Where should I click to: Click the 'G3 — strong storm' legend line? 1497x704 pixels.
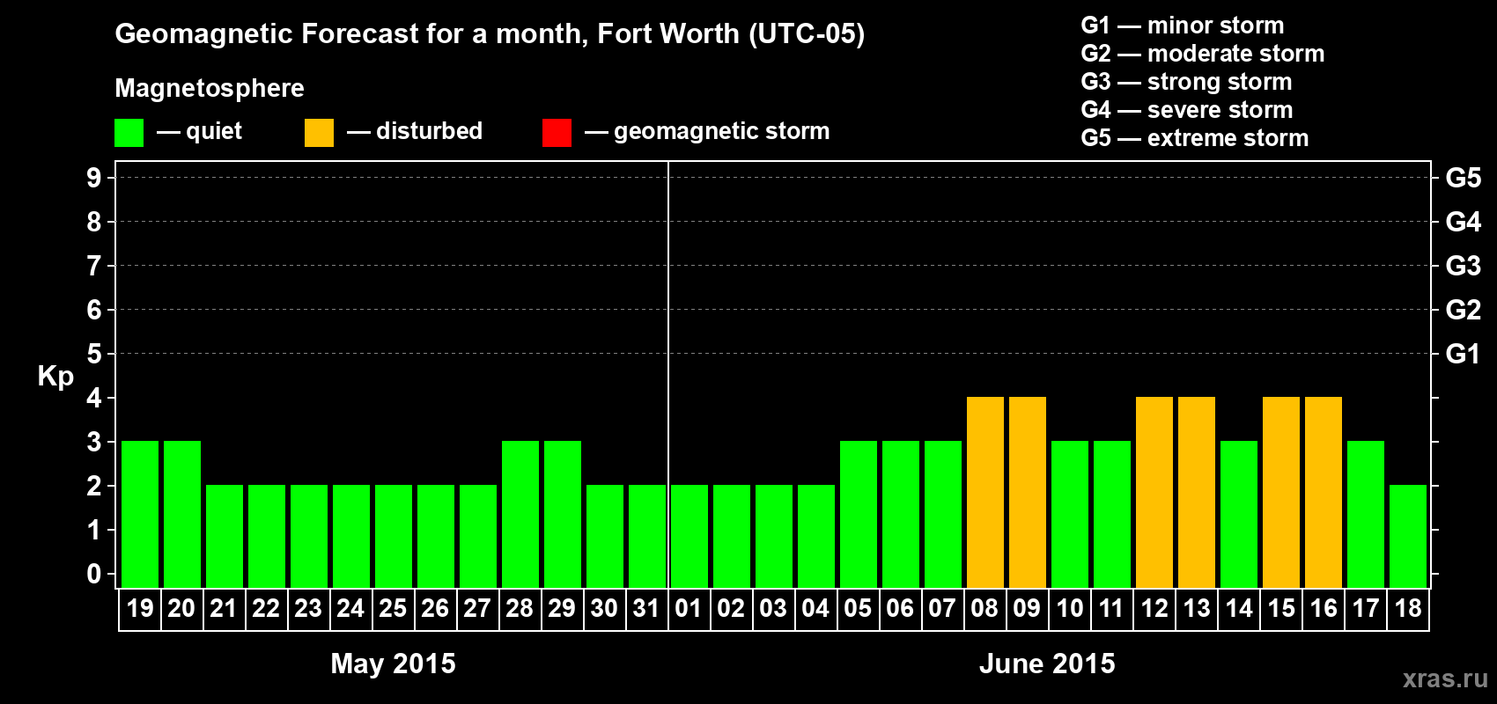coord(1186,82)
